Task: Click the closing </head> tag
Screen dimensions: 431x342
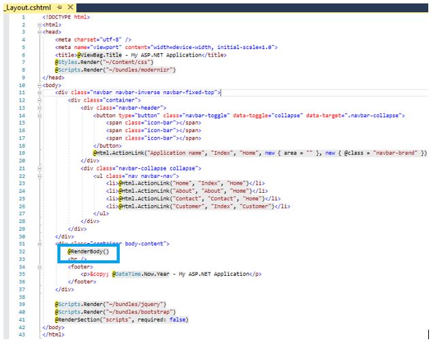Action: [53, 78]
